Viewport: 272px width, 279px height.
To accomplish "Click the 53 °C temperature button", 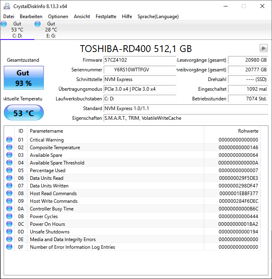I will click(x=24, y=112).
